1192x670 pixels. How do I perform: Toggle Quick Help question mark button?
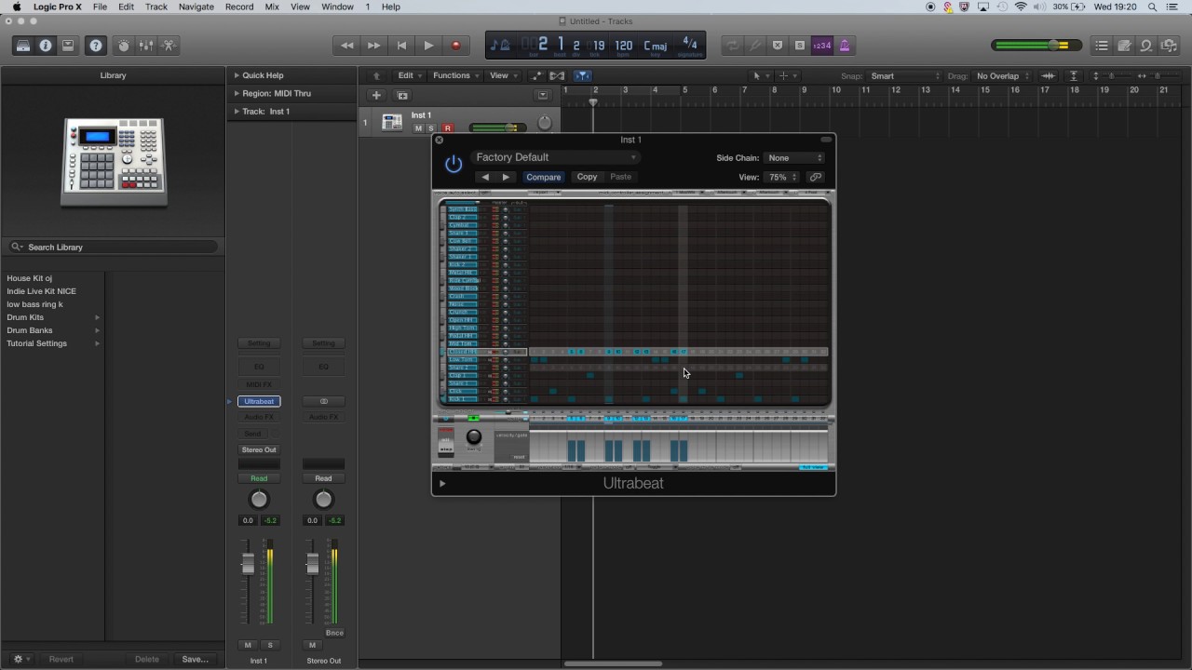pyautogui.click(x=96, y=46)
